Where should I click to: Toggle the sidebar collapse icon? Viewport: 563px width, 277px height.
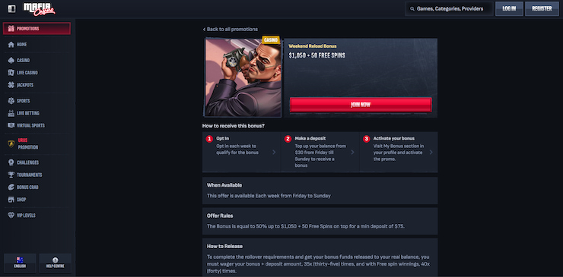(x=11, y=9)
